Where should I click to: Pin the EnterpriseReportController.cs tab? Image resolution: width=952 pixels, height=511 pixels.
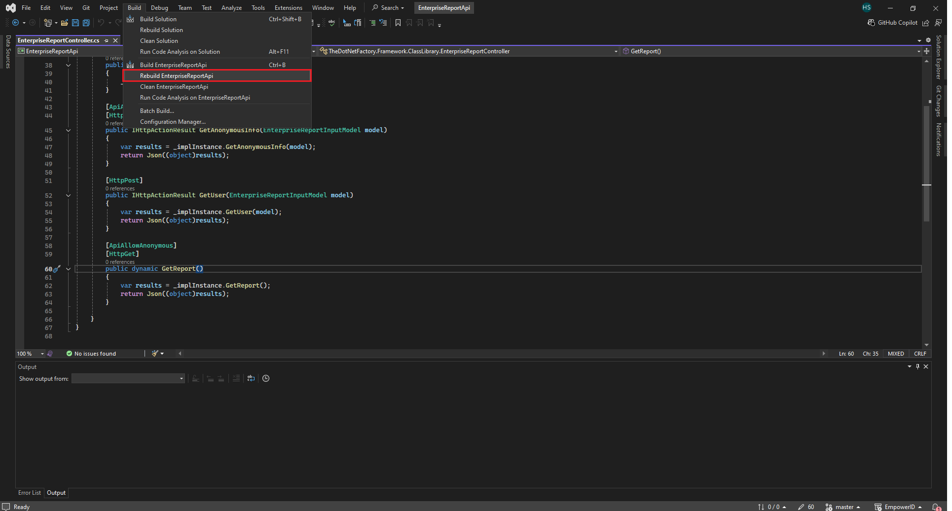pos(107,40)
